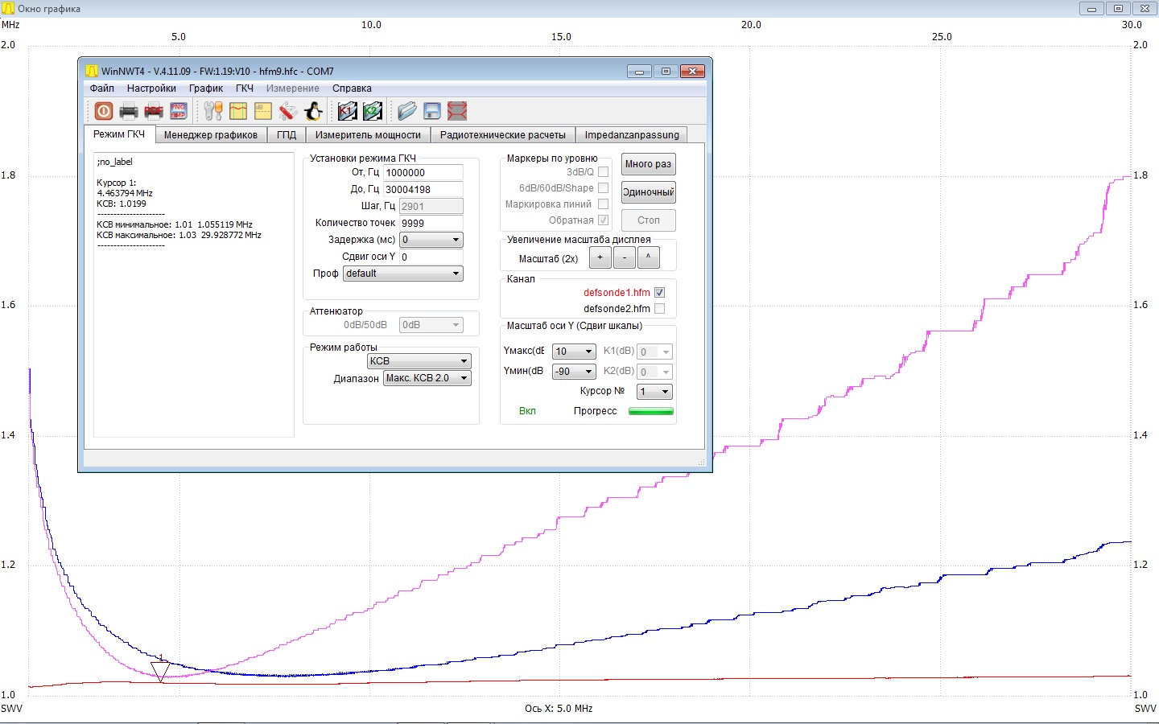Enable the defsonde2.hfm channel checkbox
The height and width of the screenshot is (724, 1159).
pos(659,308)
